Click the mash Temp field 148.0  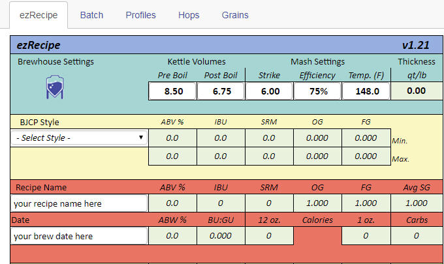click(x=366, y=91)
